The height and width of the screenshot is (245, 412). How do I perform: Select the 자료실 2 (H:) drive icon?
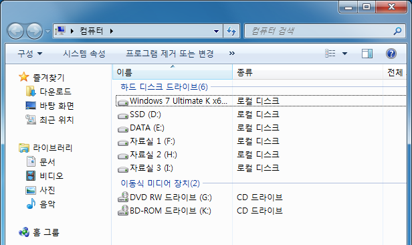pyautogui.click(x=122, y=156)
